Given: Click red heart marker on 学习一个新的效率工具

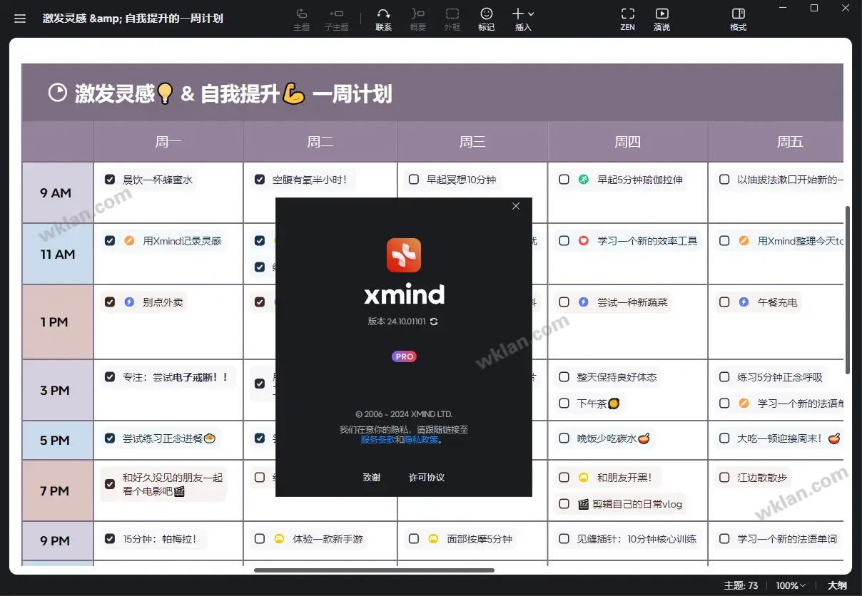Looking at the screenshot, I should (584, 241).
